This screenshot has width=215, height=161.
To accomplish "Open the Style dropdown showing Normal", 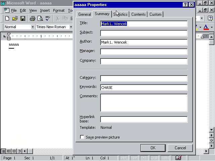I will 33,27.
